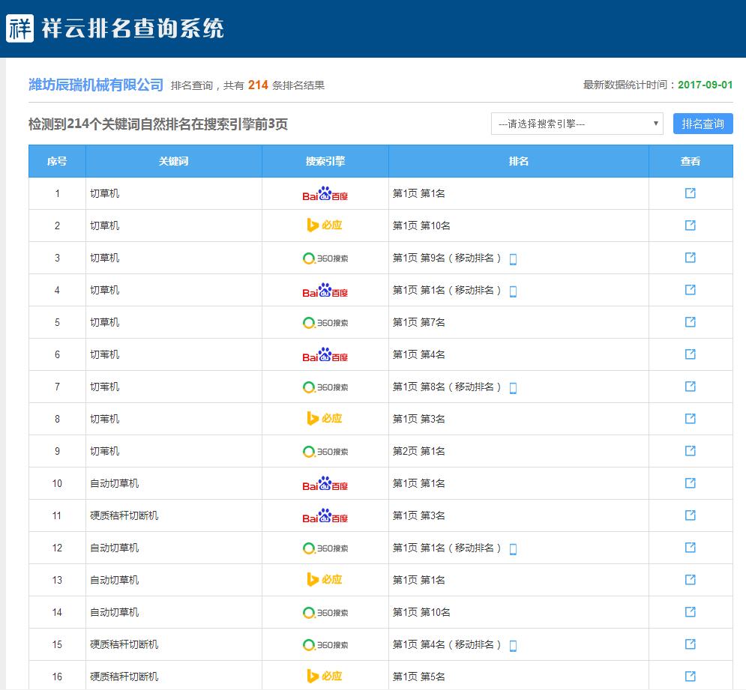Viewport: 746px width, 690px height.
Task: Open view icon for row 2
Action: click(x=690, y=226)
